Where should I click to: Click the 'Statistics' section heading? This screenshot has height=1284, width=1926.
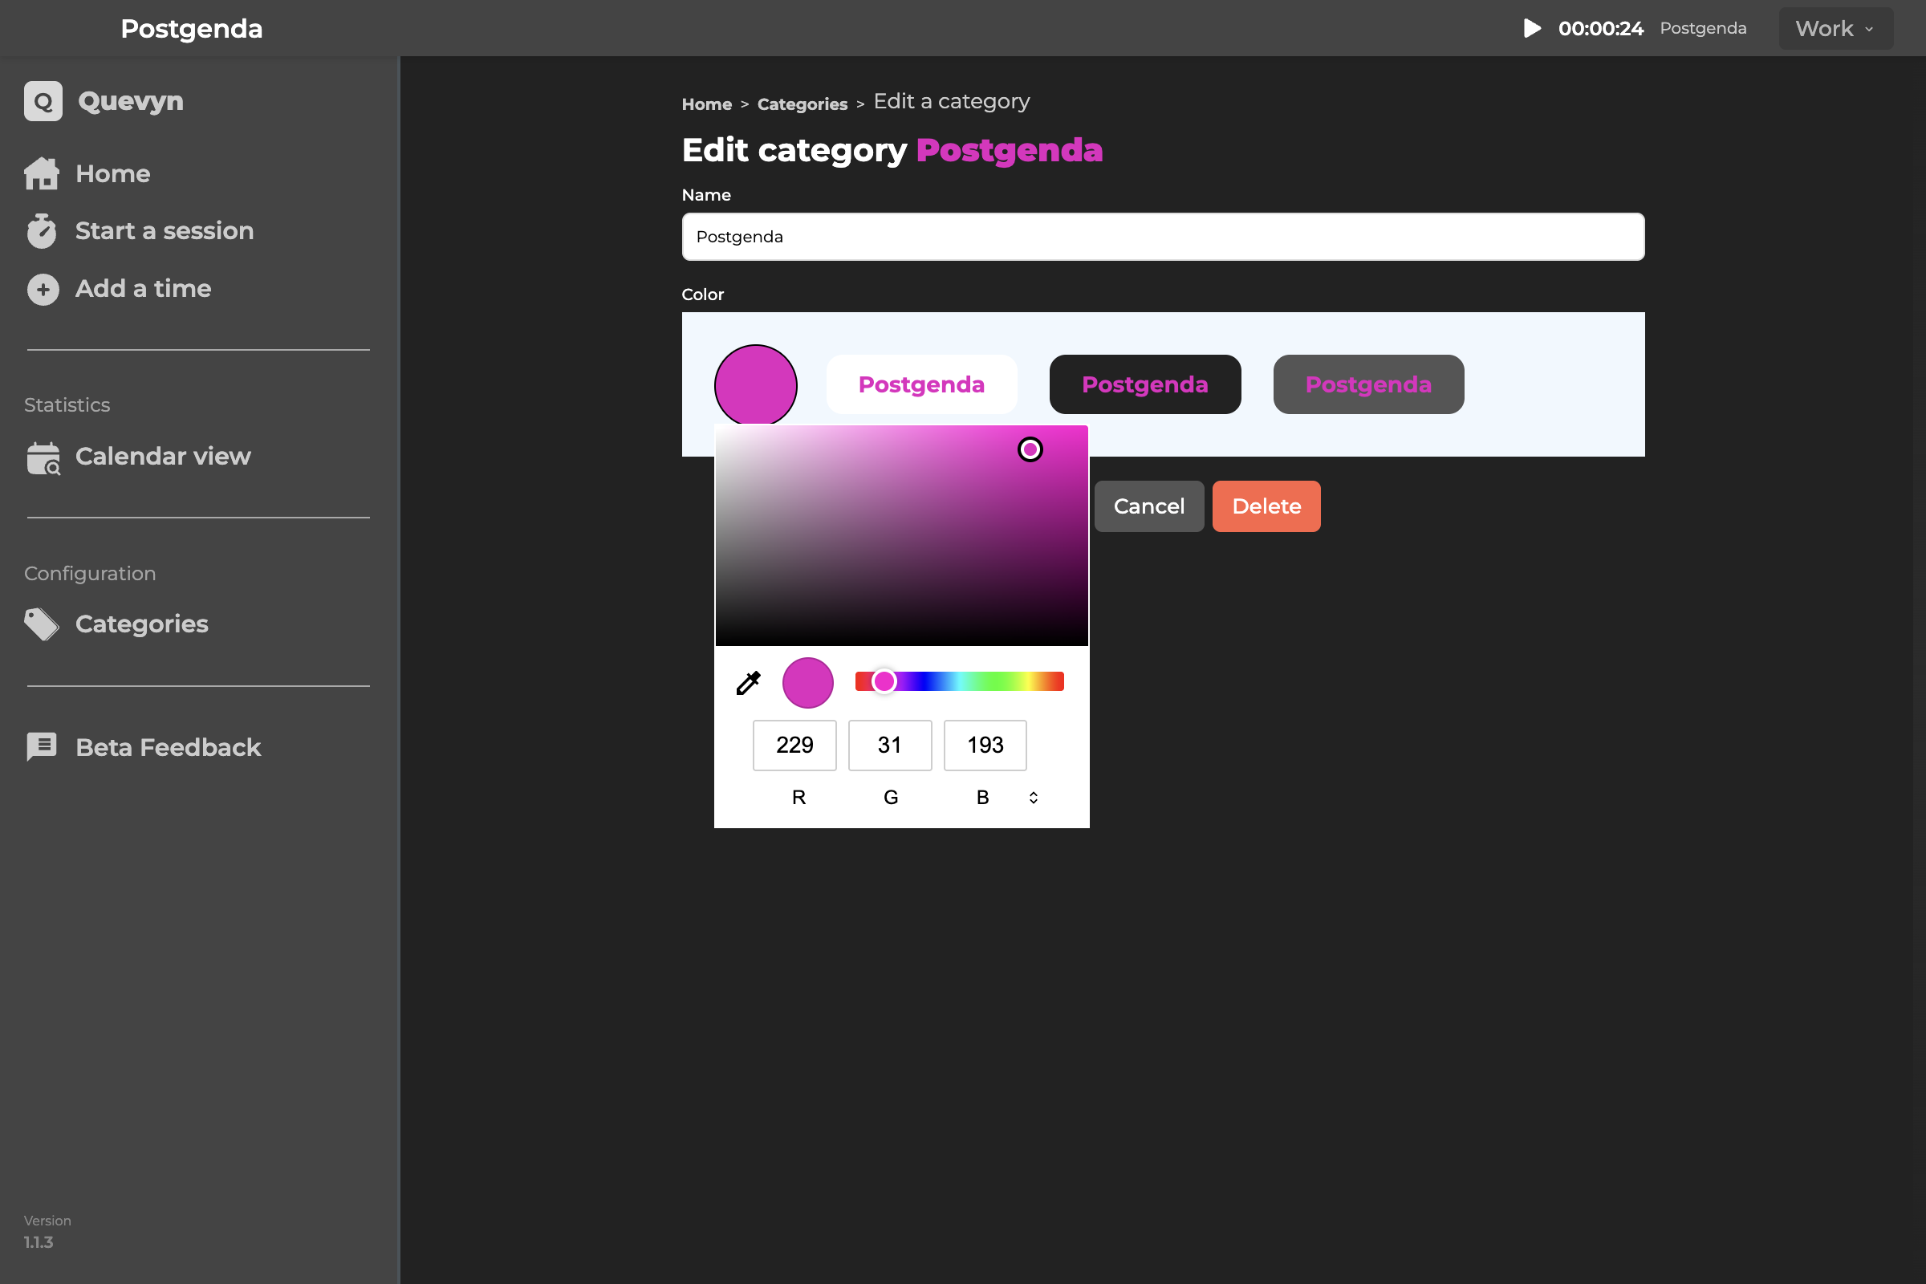pyautogui.click(x=67, y=405)
